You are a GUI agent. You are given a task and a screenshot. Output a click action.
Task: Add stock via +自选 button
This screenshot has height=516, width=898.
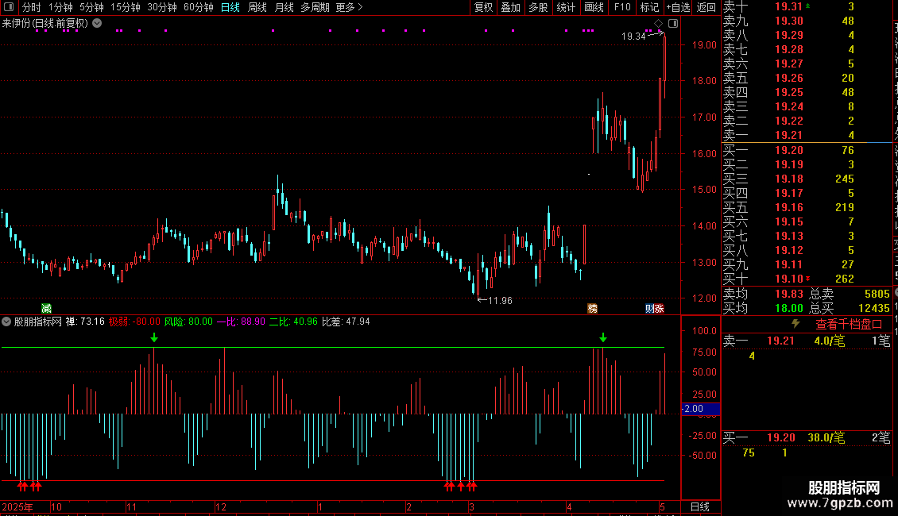(678, 7)
